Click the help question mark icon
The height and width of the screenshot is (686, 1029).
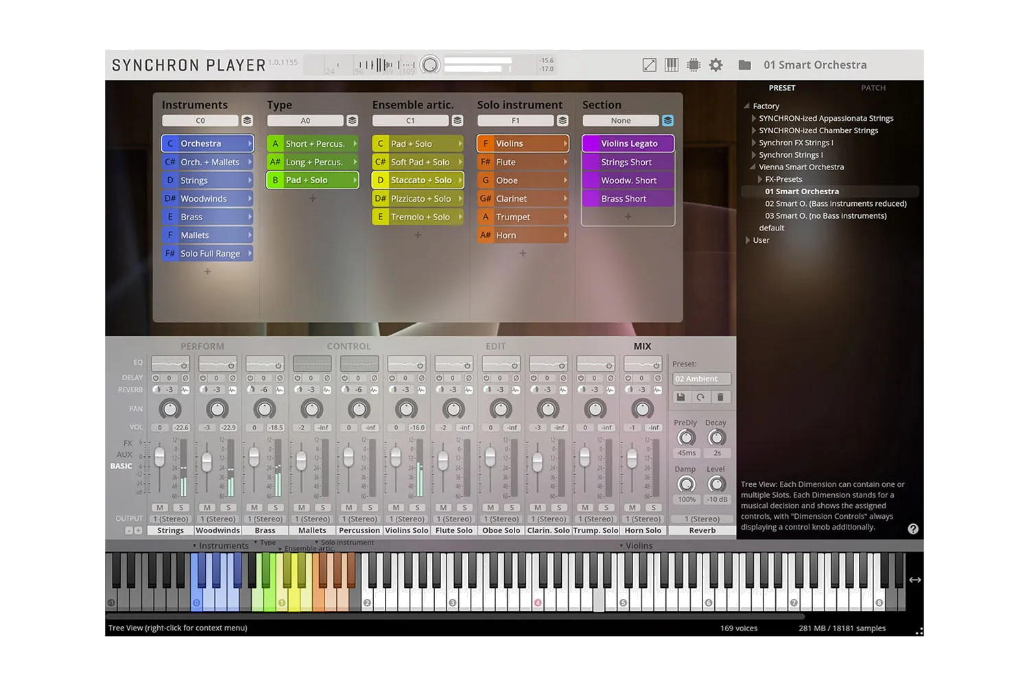(x=913, y=529)
